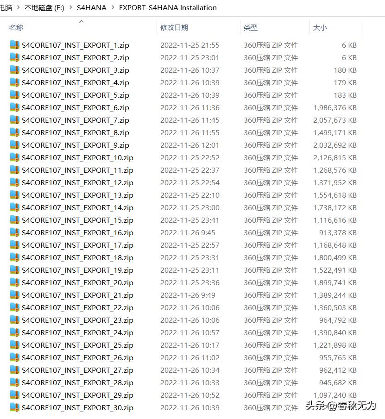385x419 pixels.
Task: Click the size value 1,800,499 KB
Action: [x=335, y=257]
